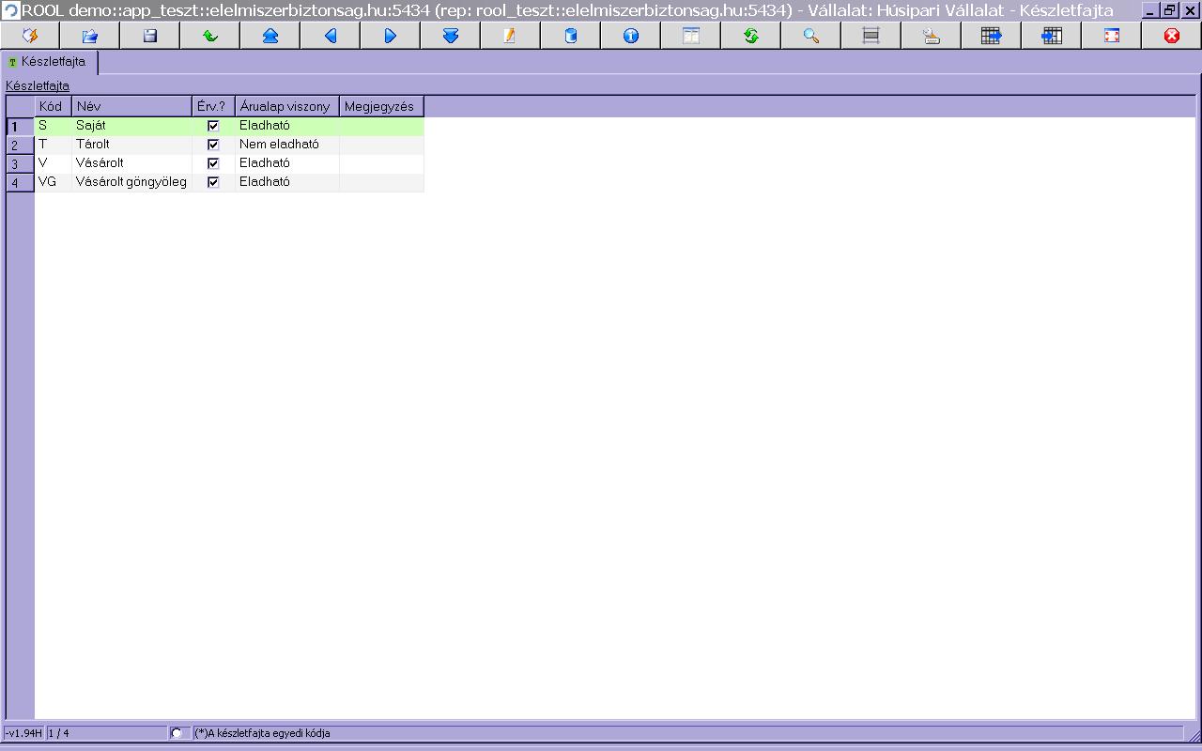This screenshot has width=1202, height=751.
Task: Click the green undo arrow icon
Action: pyautogui.click(x=210, y=36)
